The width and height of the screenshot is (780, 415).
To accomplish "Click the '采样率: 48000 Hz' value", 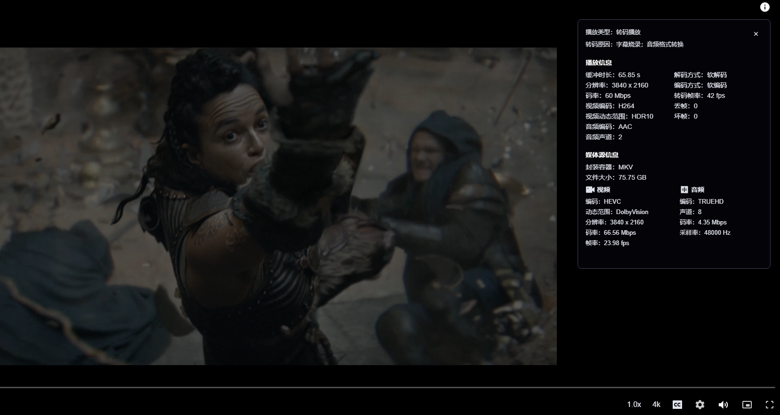I will [x=705, y=232].
